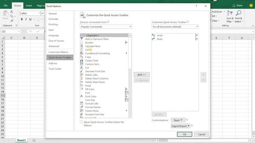Select the <Separator> list item
255x143 pixels.
coord(104,35)
